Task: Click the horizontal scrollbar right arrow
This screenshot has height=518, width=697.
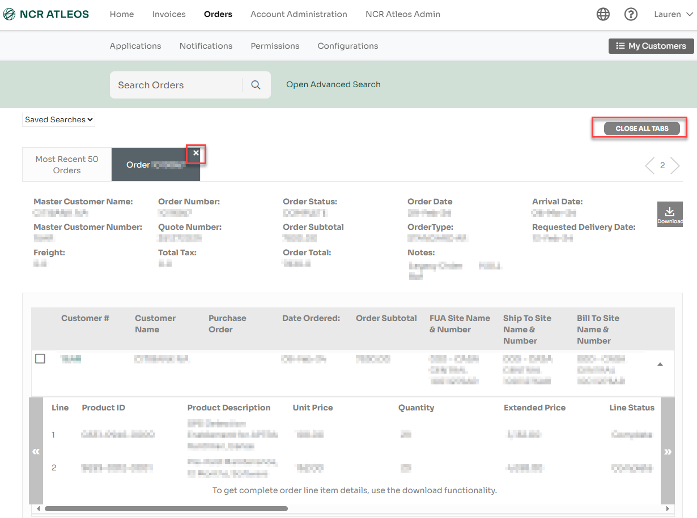Action: (x=668, y=508)
